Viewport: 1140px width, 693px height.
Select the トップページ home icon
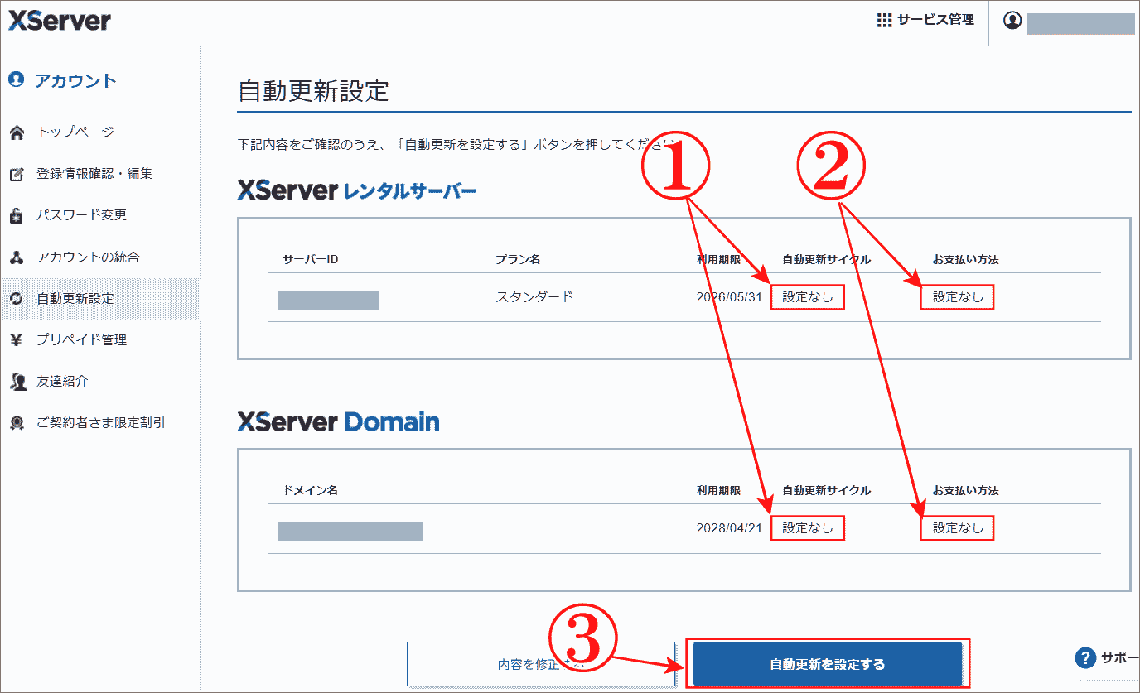point(17,131)
